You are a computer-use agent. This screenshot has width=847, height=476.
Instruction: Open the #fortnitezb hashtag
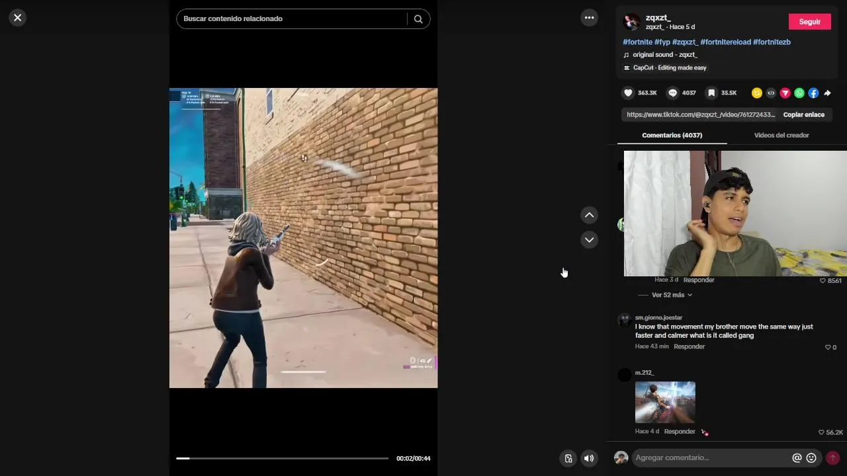click(x=772, y=42)
